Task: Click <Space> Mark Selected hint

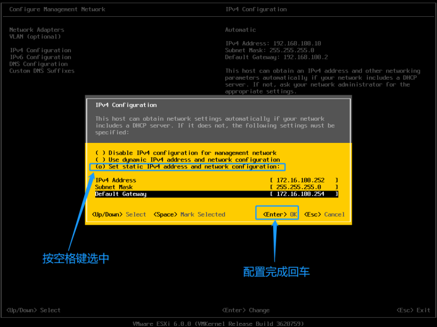Action: point(189,214)
